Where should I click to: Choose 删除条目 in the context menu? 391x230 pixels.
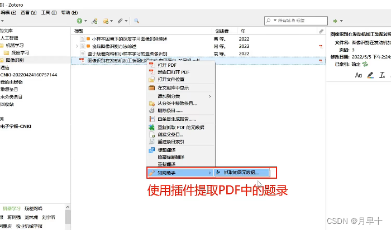click(181, 111)
